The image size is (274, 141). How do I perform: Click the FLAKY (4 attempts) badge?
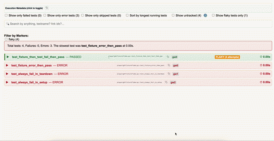(x=227, y=57)
